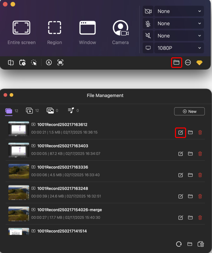Open the more options ellipsis icon
Viewport: 212px width, 253px height.
(188, 63)
